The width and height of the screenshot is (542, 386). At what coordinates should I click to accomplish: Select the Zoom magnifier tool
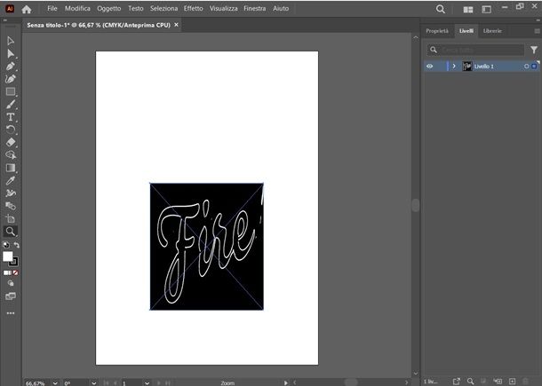(x=11, y=232)
